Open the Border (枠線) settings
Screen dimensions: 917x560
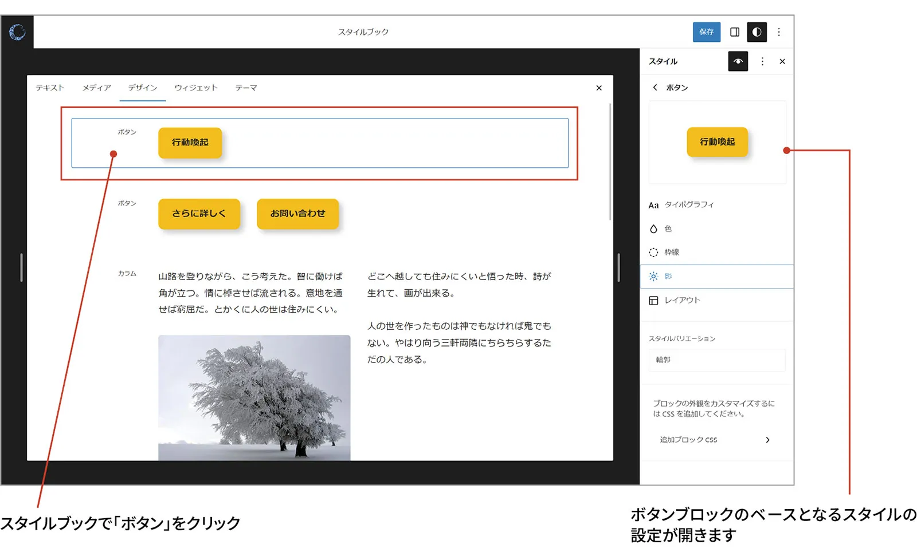tap(673, 252)
